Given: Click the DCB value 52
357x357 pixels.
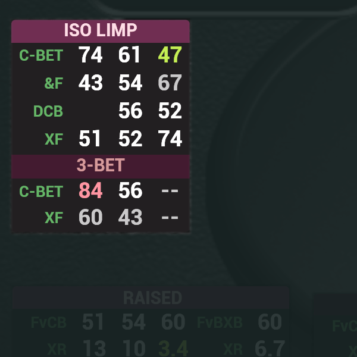Looking at the screenshot, I should pos(170,111).
